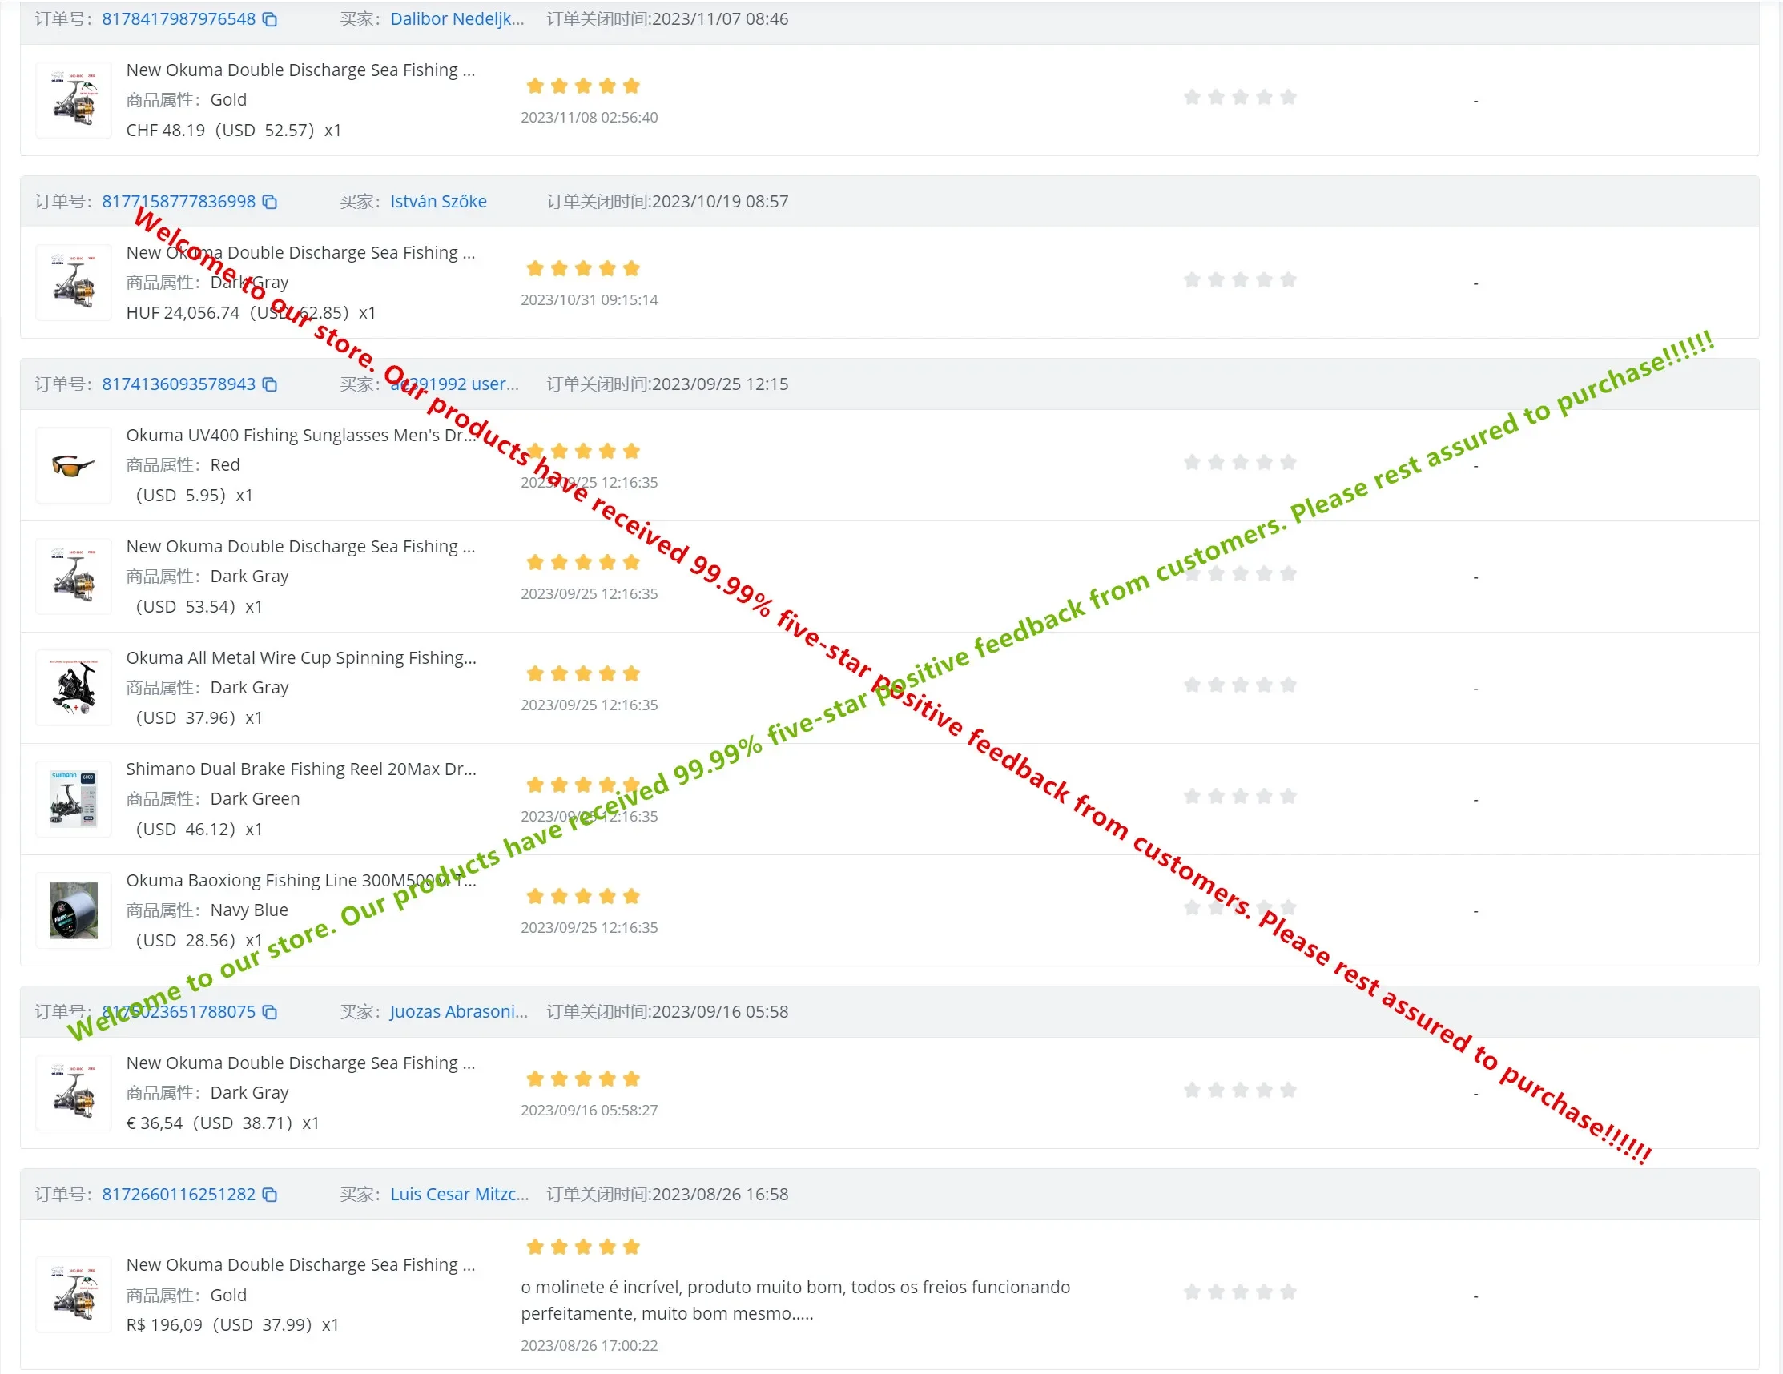This screenshot has width=1783, height=1374.
Task: Click gray reply stars for Dalibor's order
Action: [1239, 98]
